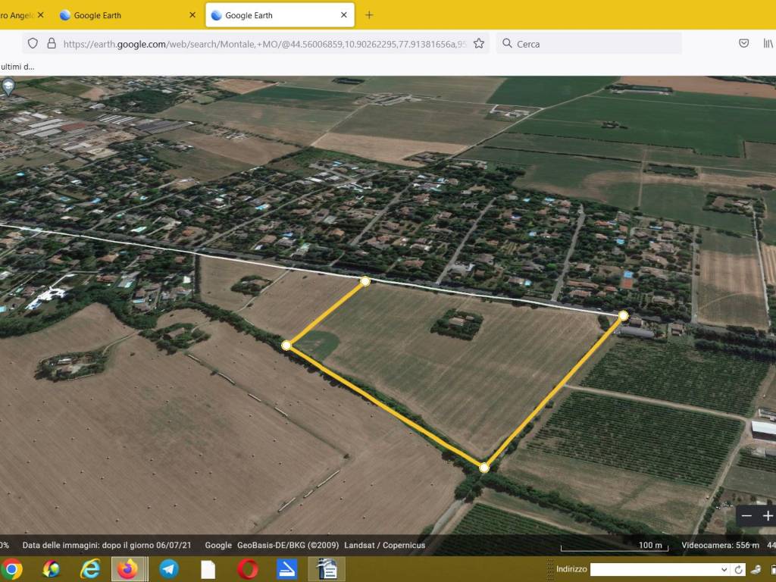
Task: Expand the Indirizzo address dropdown
Action: 724,570
